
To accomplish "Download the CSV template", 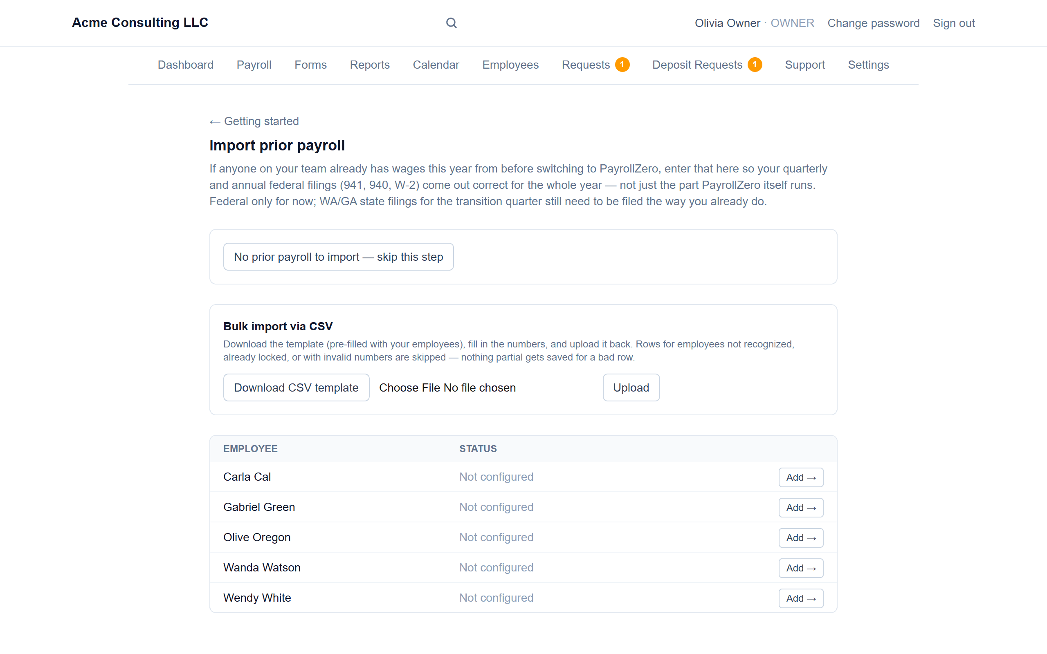I will pyautogui.click(x=297, y=387).
